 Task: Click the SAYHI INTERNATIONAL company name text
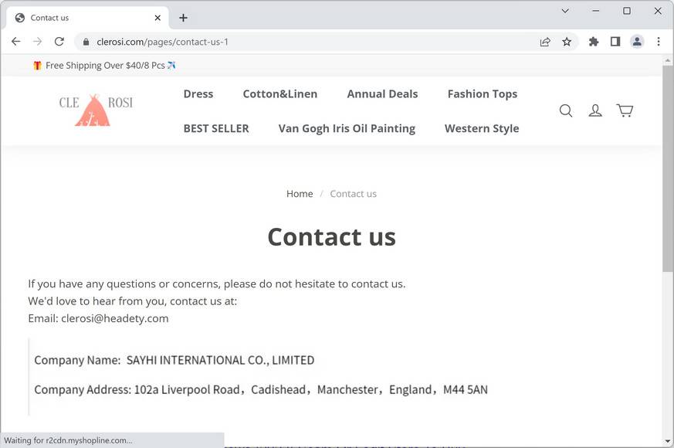tap(220, 360)
